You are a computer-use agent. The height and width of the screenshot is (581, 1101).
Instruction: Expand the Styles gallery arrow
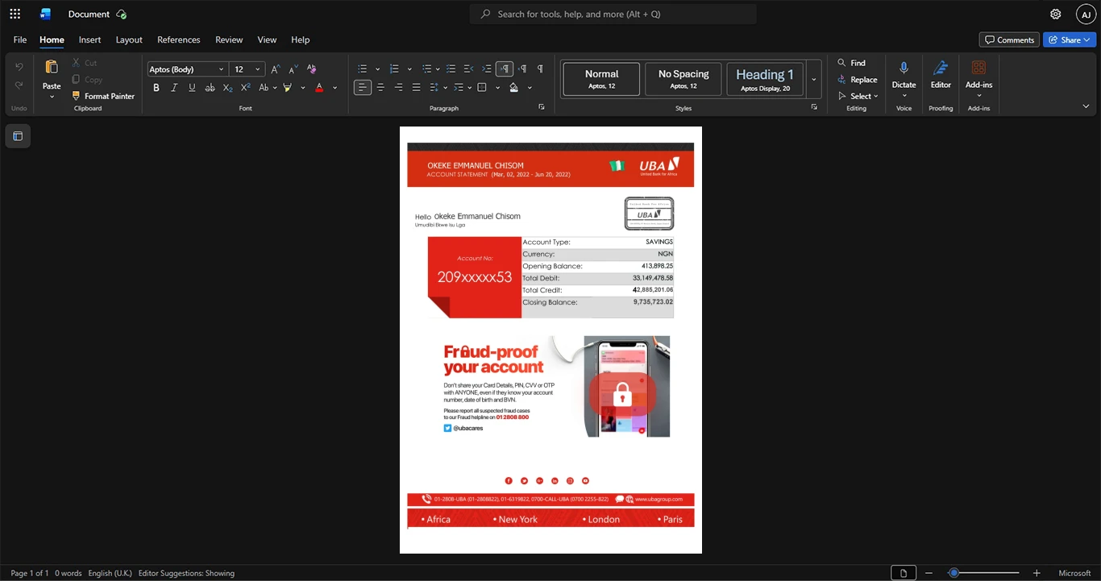(814, 79)
